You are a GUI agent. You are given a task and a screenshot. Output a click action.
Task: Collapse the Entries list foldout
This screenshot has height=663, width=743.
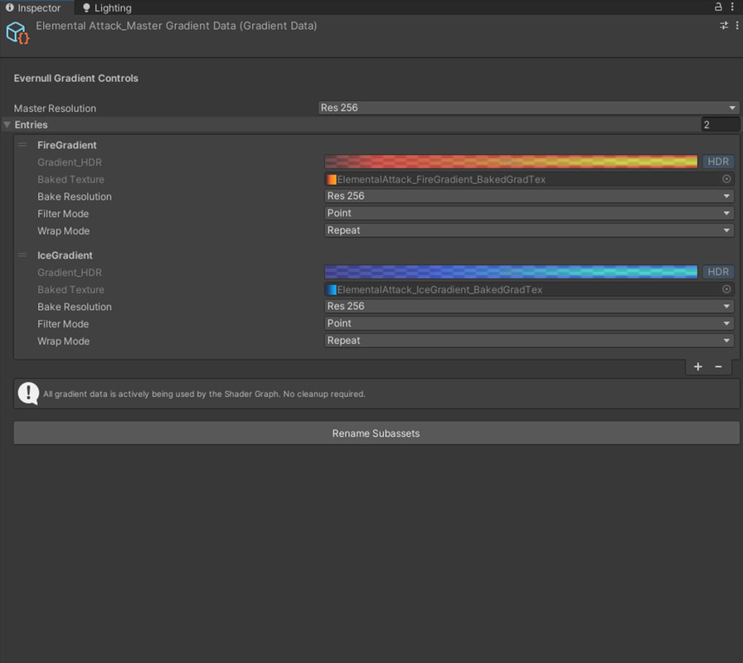click(7, 124)
